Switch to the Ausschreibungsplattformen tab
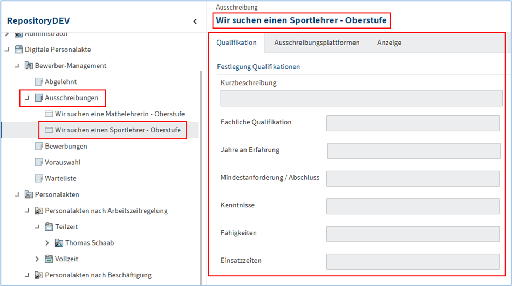 (x=317, y=43)
